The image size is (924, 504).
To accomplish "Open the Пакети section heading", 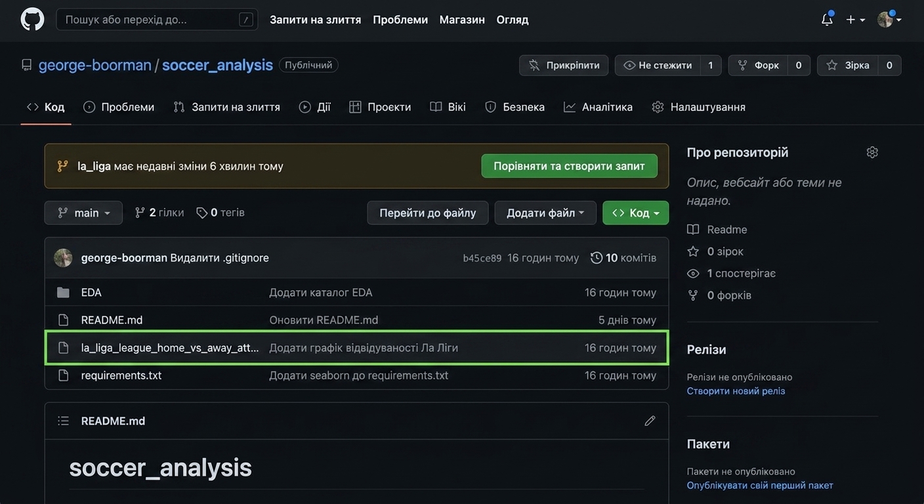I will coord(709,444).
